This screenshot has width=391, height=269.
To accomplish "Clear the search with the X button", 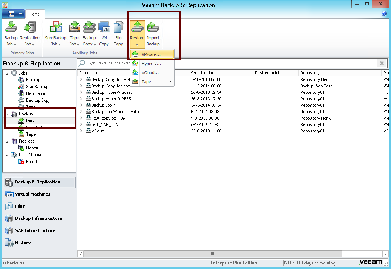I will (382, 63).
